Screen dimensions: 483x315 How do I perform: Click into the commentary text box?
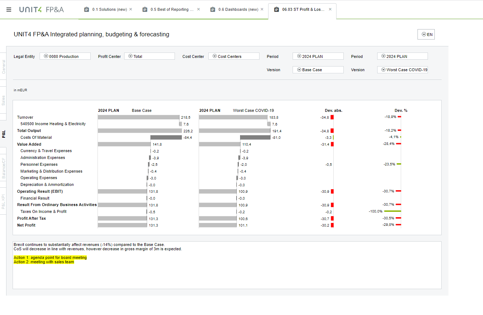pos(227,273)
